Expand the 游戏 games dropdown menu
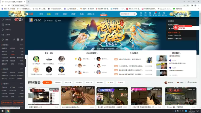Image resolution: width=201 pixels, height=113 pixels. click(x=74, y=14)
